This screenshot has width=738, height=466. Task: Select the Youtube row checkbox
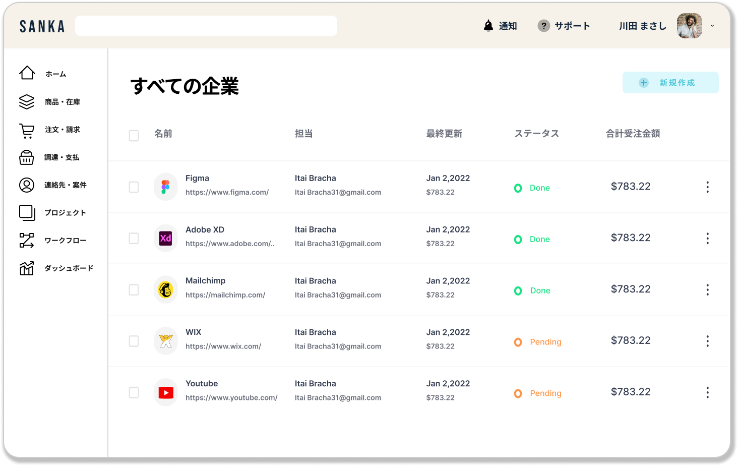coord(134,392)
